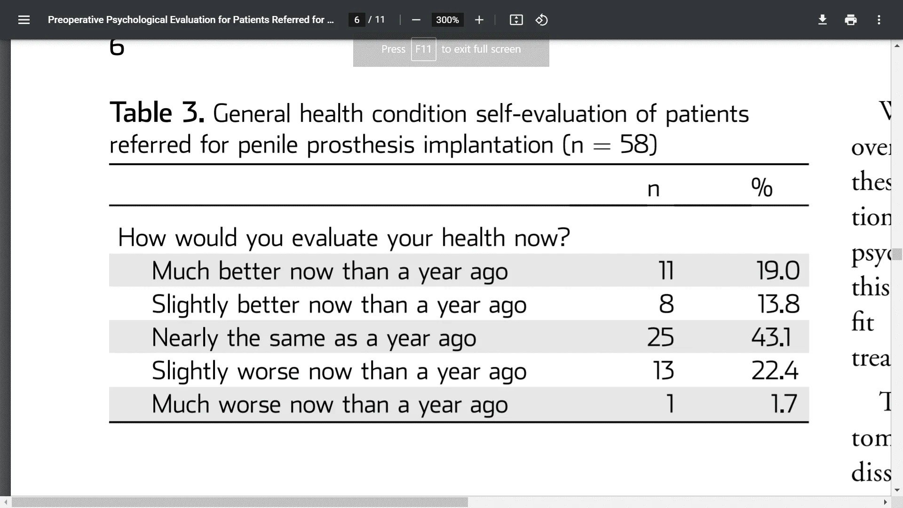Click the horizontal scrollbar left arrow
The width and height of the screenshot is (903, 508).
pyautogui.click(x=5, y=502)
